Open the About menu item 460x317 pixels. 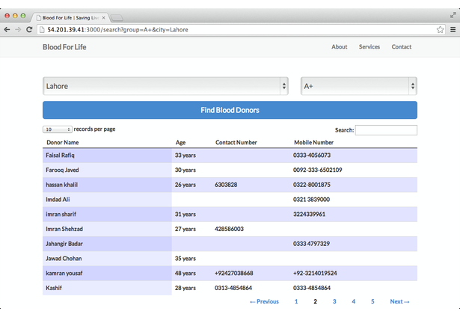tap(340, 47)
